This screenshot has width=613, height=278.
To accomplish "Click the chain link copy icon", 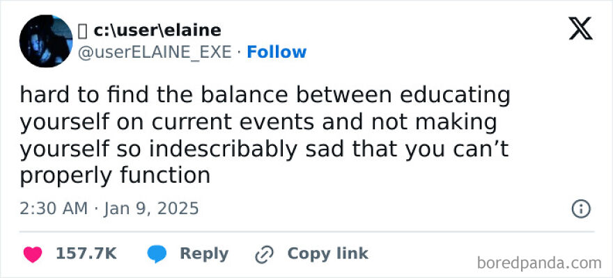I will [264, 254].
